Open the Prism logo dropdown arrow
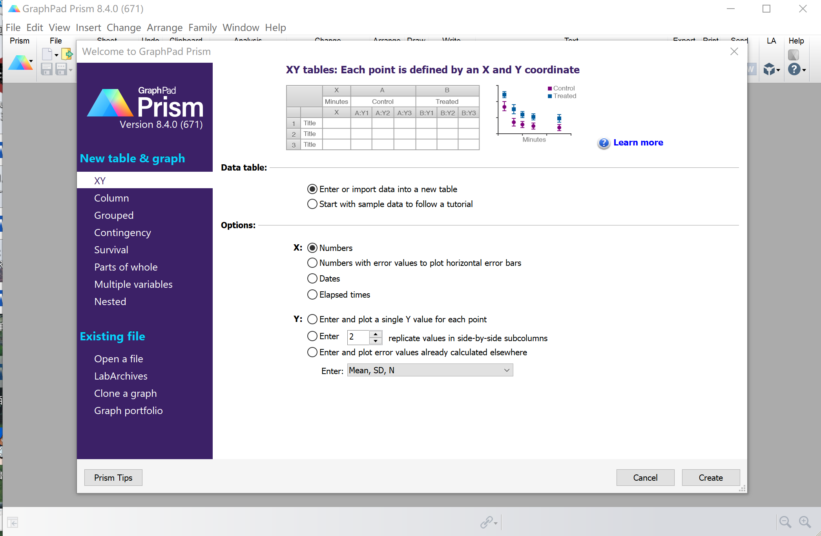This screenshot has height=536, width=821. coord(31,61)
